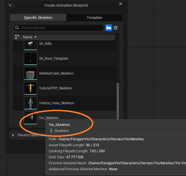Open the asset picker settings gear

[116, 28]
